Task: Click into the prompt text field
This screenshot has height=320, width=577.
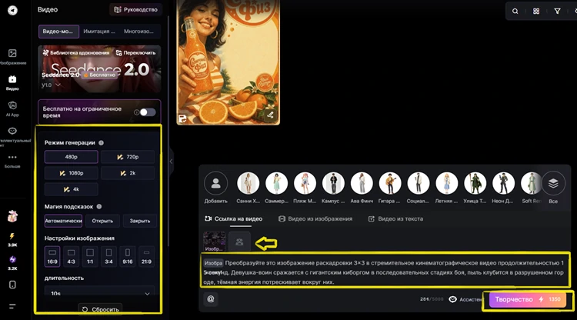Action: coord(385,272)
